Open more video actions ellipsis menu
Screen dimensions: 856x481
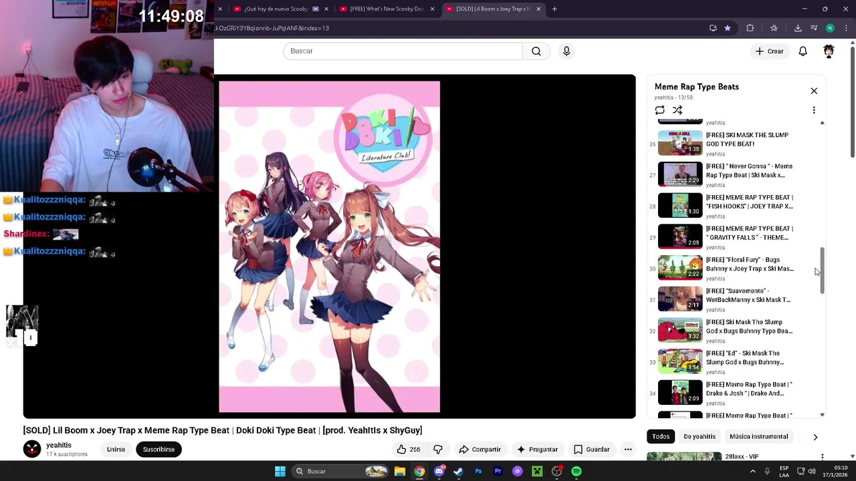[x=628, y=450]
